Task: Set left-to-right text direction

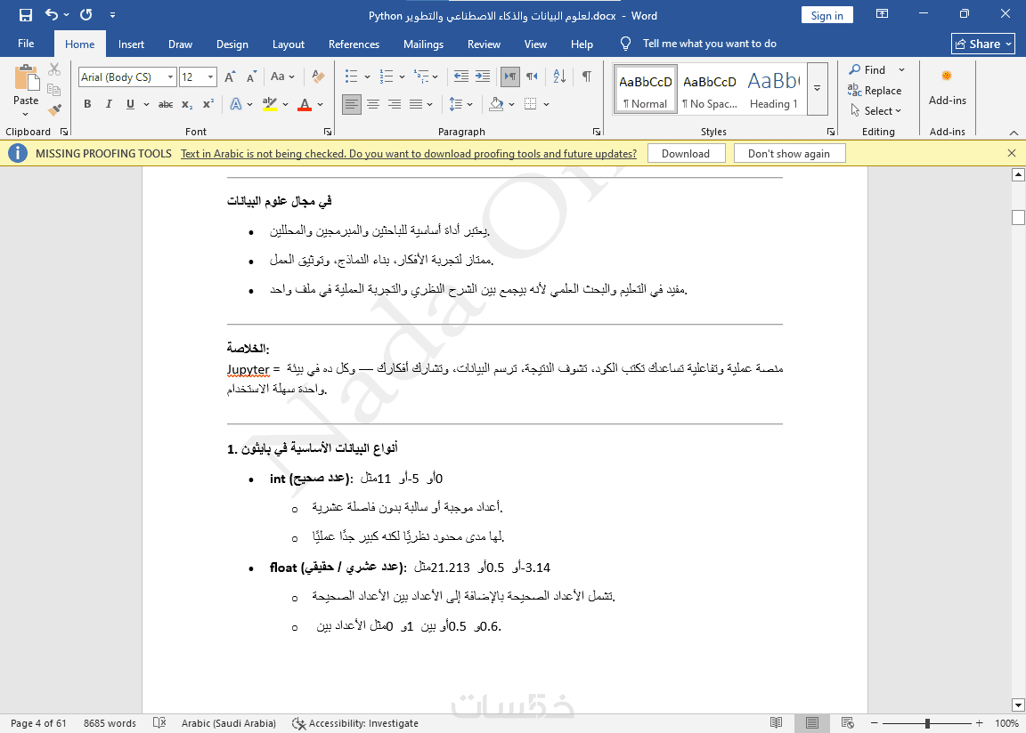Action: tap(510, 77)
